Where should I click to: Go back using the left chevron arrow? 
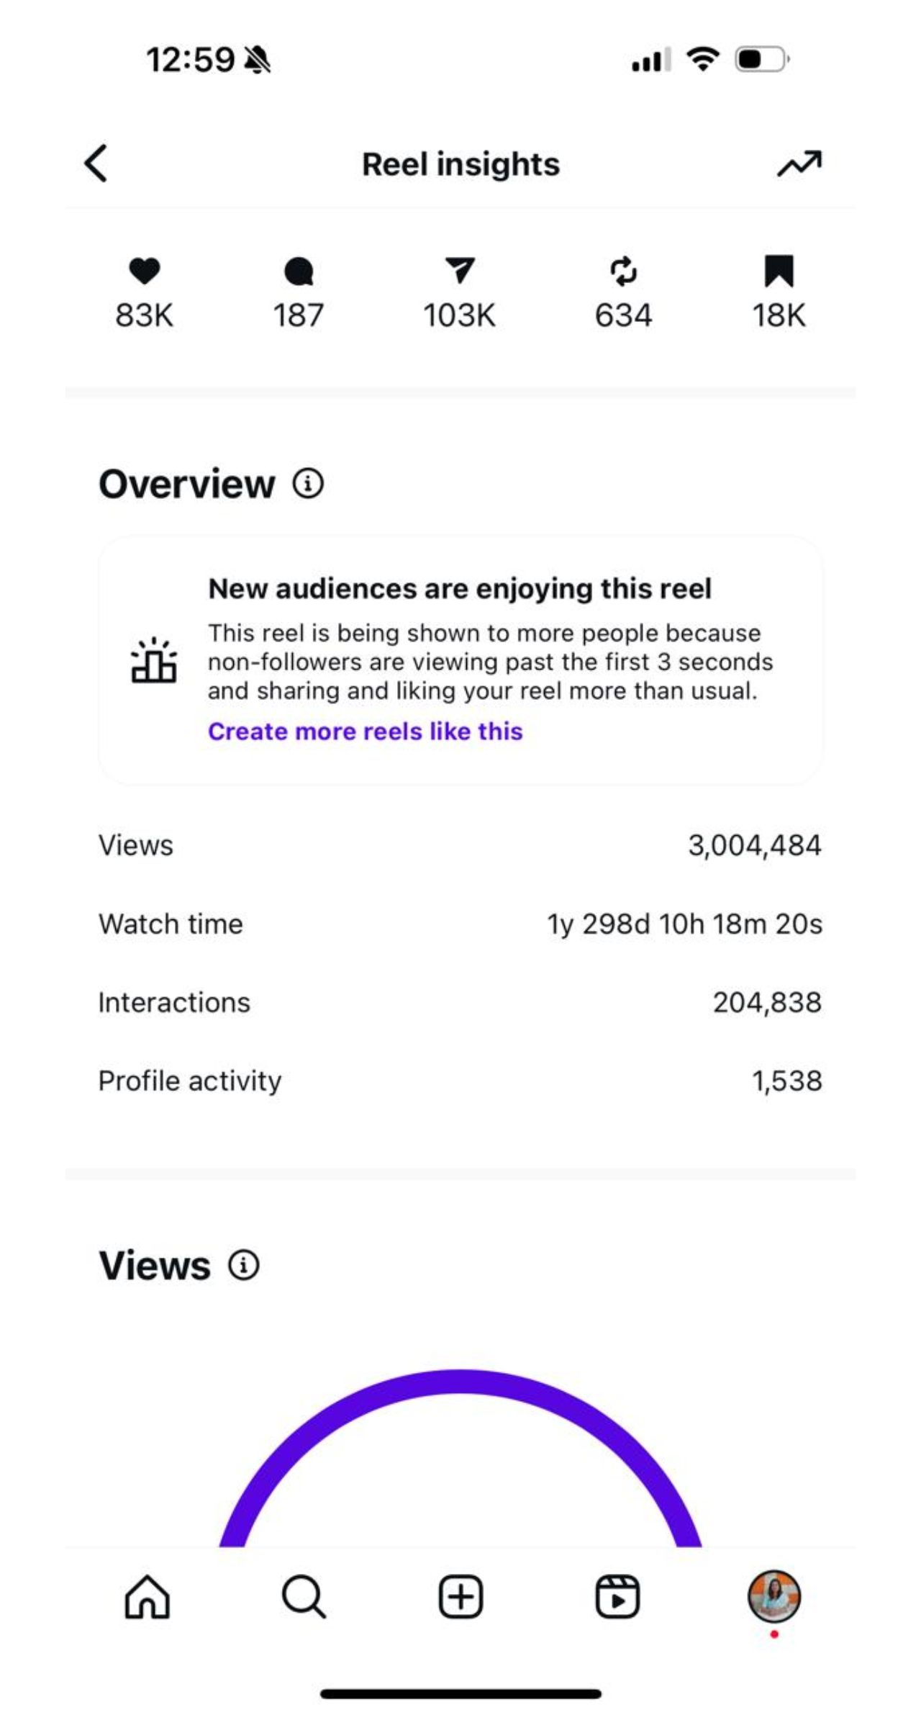pos(96,163)
